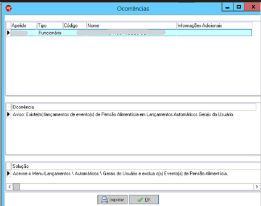The height and width of the screenshot is (206, 261).
Task: Click the row indicator beside the Aviso row
Action: click(8, 114)
